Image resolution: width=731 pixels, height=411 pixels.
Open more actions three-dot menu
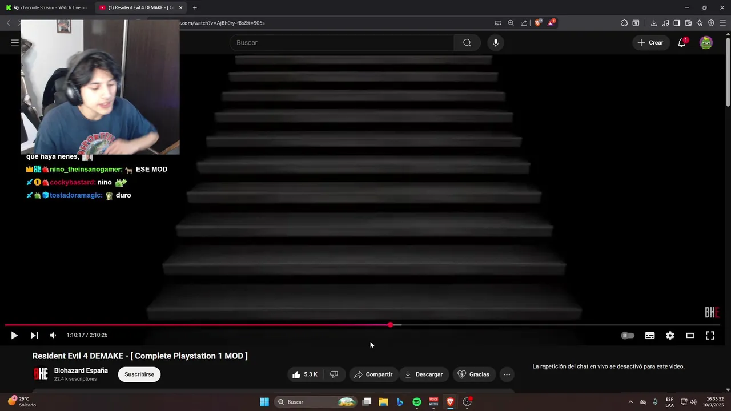click(x=507, y=374)
